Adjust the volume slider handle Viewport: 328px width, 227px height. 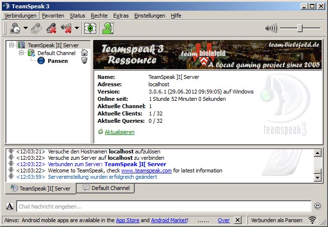pos(300,28)
